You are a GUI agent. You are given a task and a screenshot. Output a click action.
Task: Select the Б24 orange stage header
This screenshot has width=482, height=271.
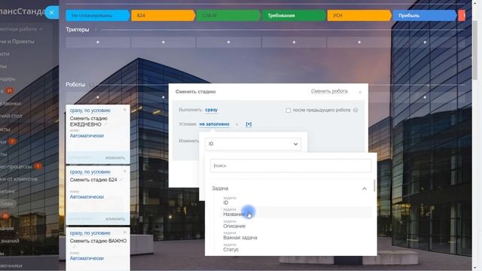click(x=163, y=15)
